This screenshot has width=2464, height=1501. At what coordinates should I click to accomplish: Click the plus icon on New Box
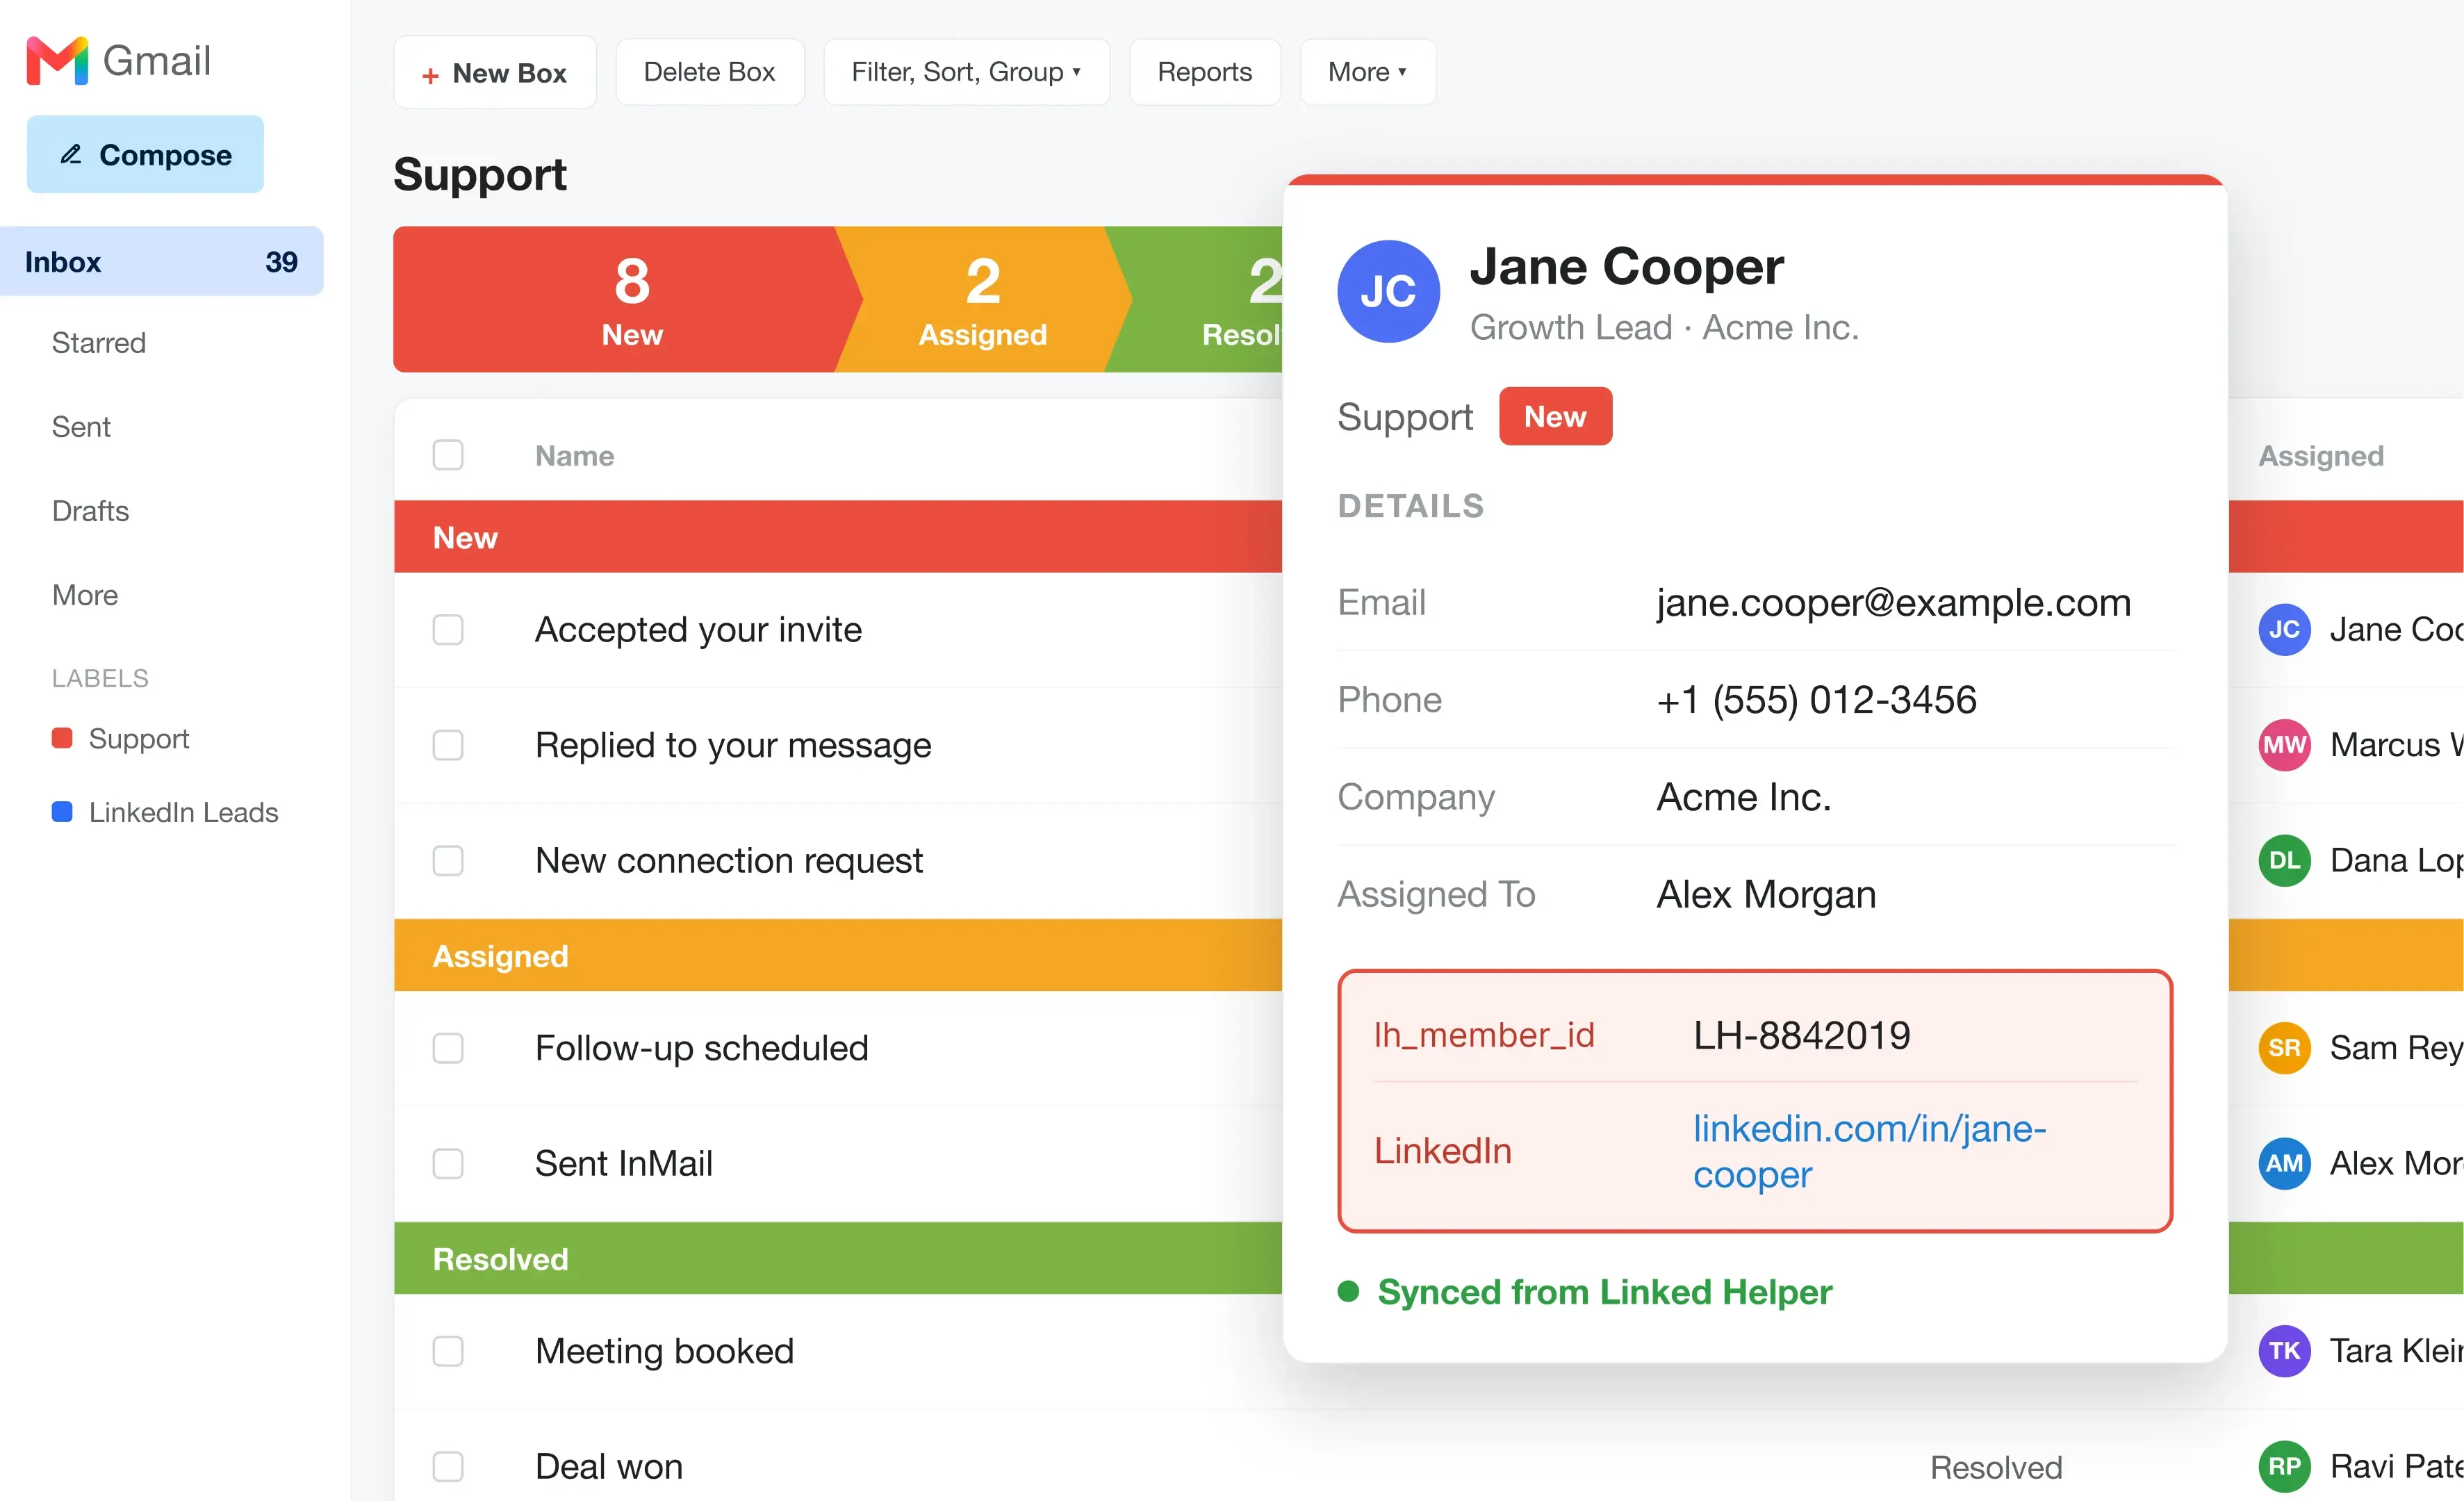(x=430, y=75)
